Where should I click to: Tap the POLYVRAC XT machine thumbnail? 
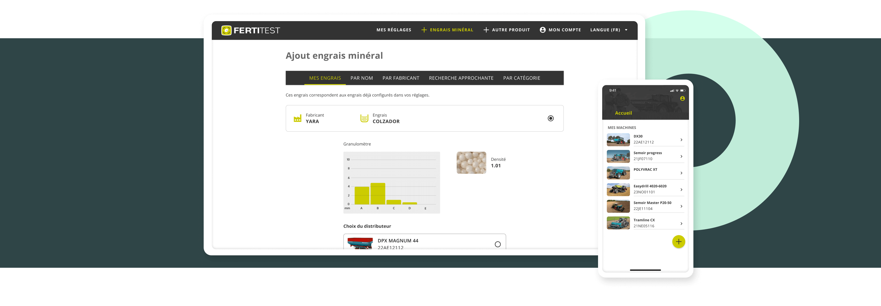click(618, 173)
